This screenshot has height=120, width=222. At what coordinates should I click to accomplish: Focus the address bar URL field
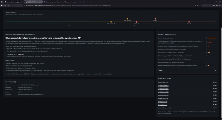109,5
